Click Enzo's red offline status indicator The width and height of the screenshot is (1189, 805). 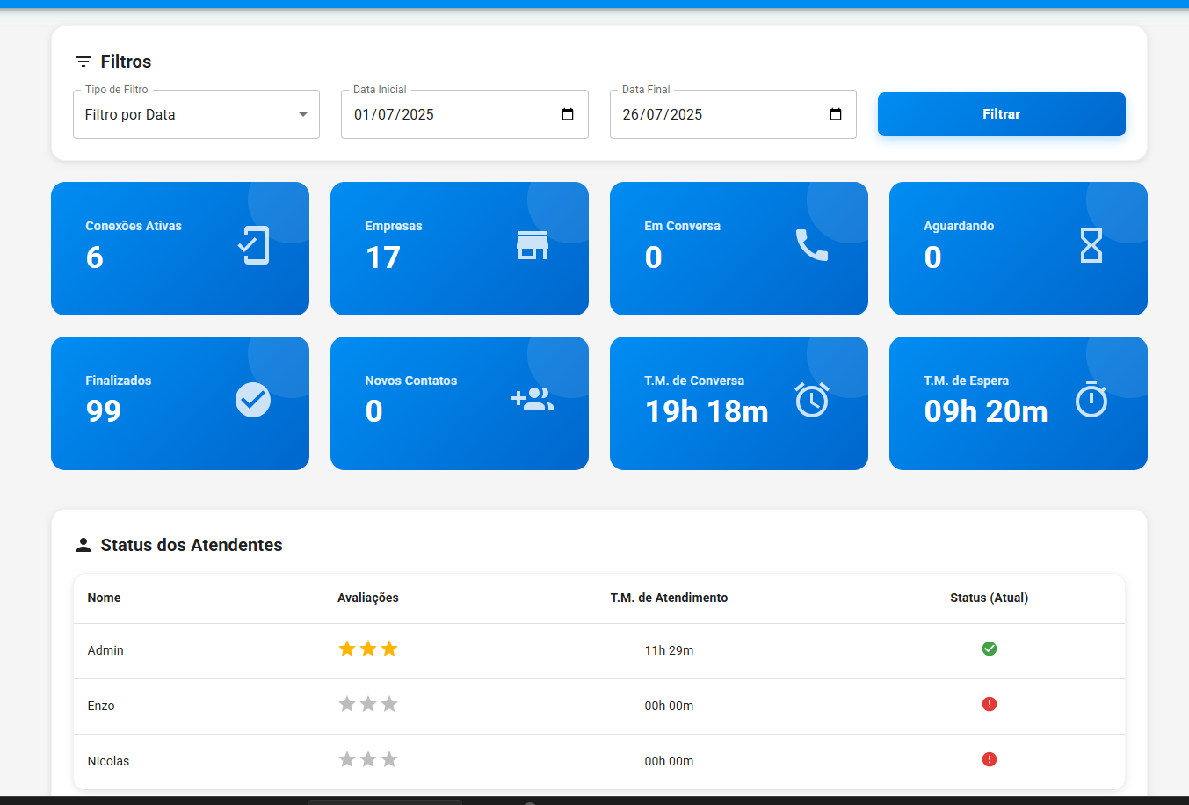click(990, 704)
